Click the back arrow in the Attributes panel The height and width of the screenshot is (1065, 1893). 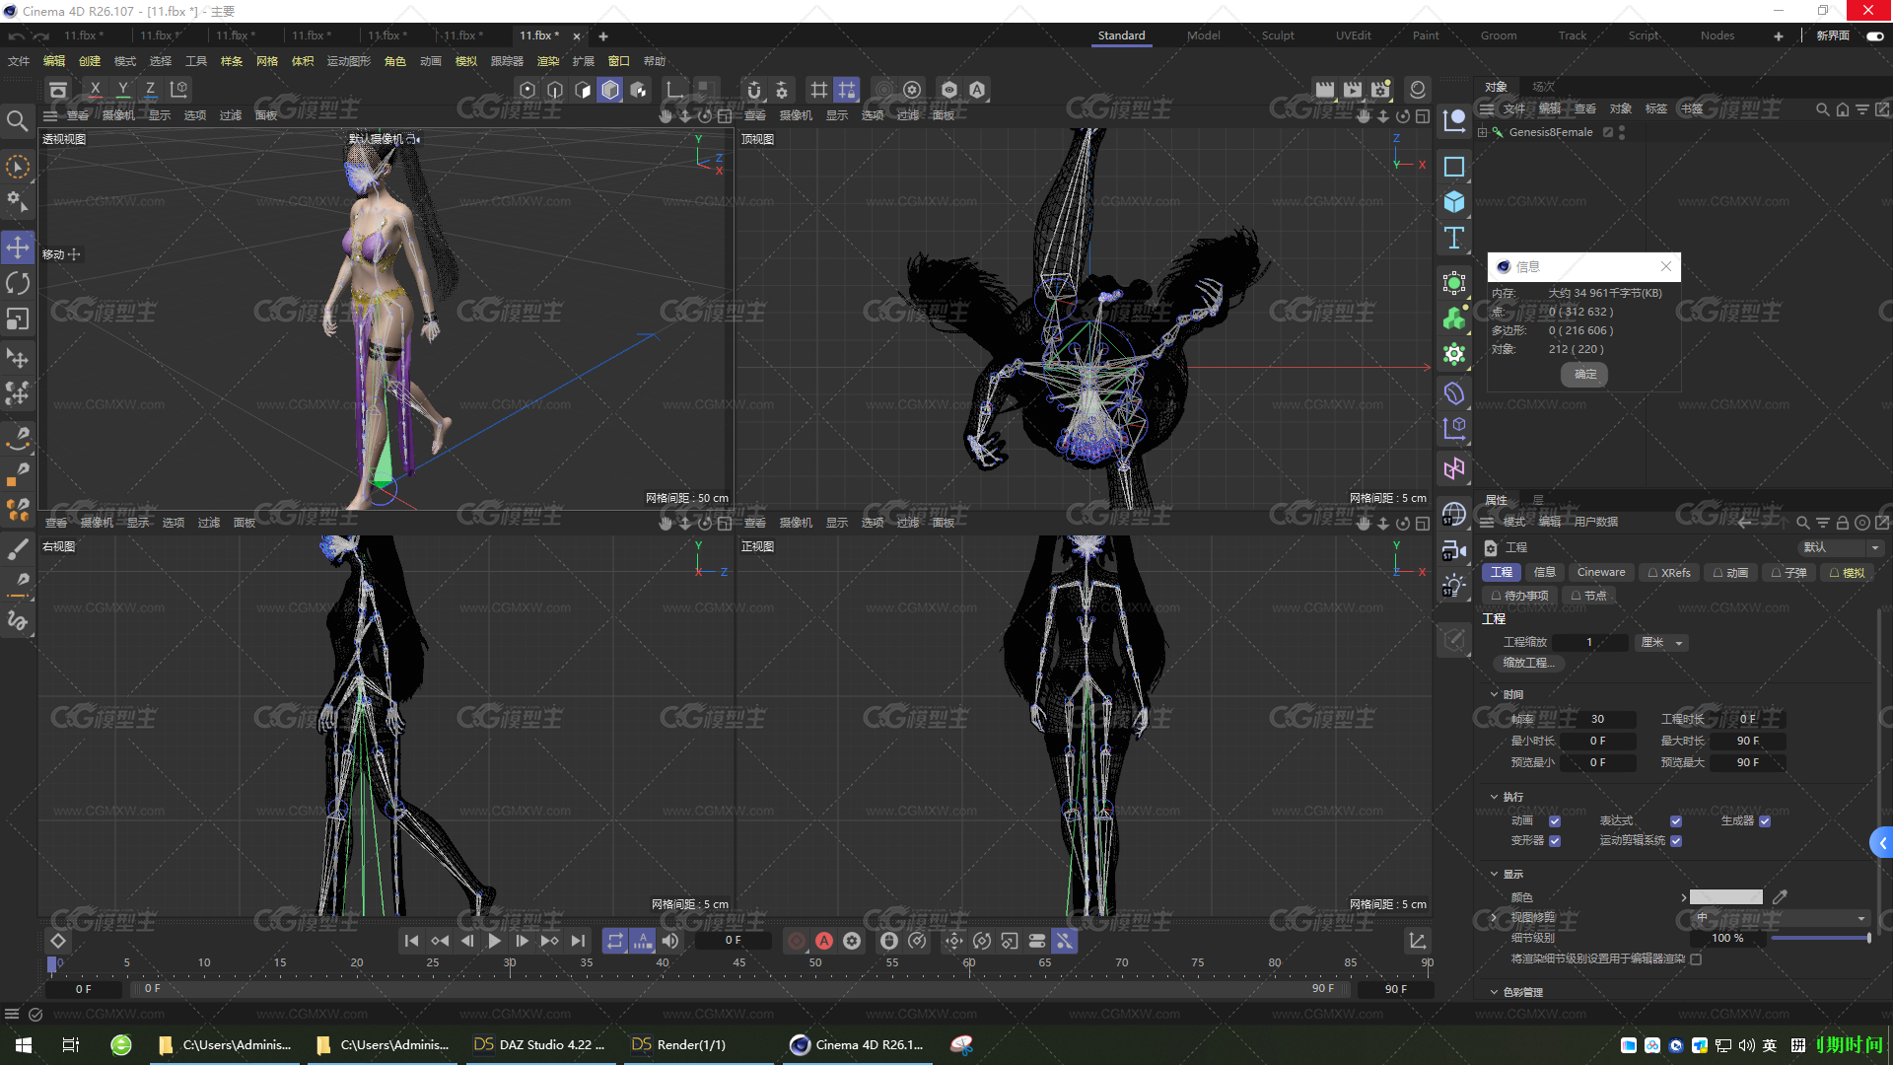(x=1744, y=523)
